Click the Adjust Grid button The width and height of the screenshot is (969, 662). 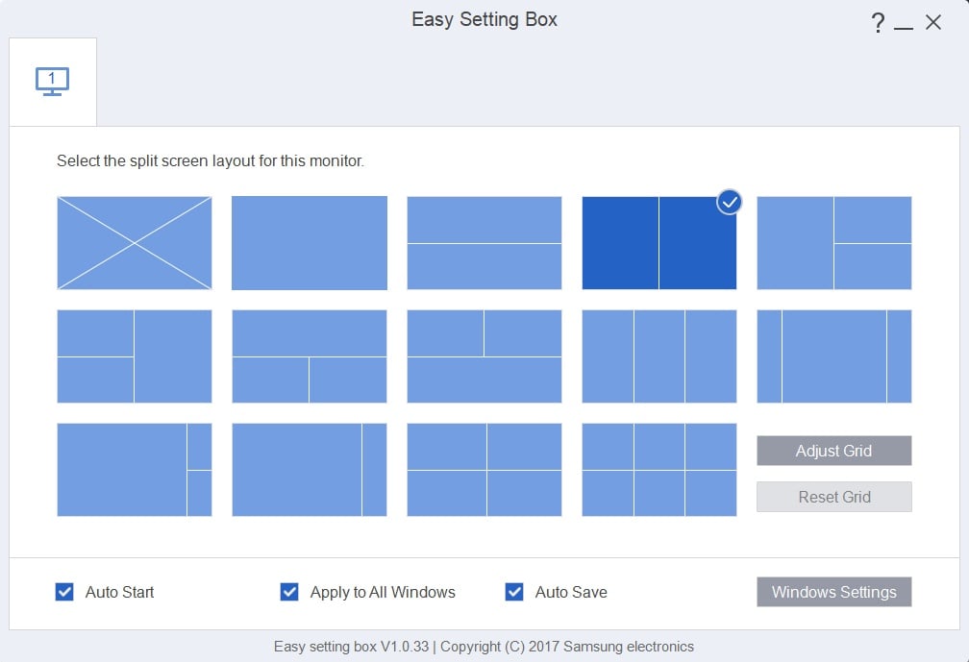coord(833,451)
